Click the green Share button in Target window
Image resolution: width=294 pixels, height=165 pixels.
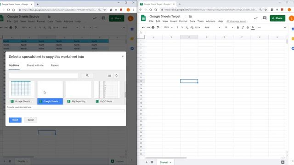277,18
